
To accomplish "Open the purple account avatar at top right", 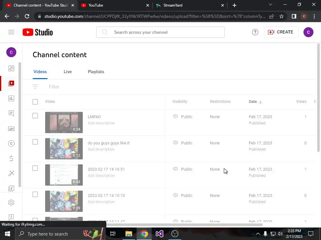I will (308, 32).
